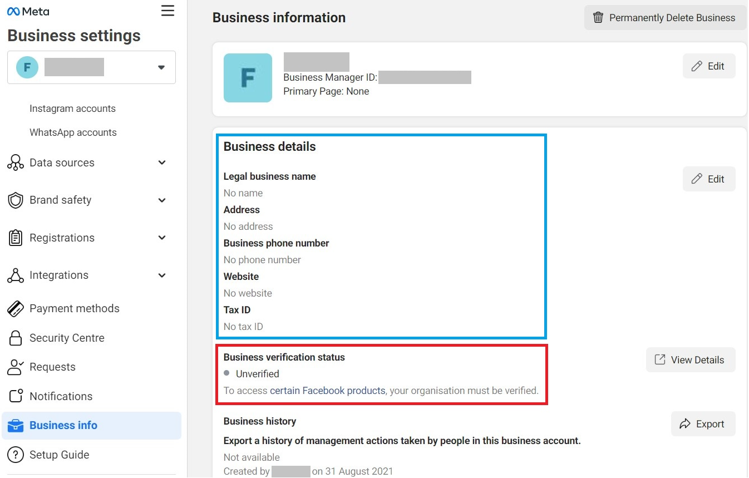Open Instagram accounts settings

[72, 109]
